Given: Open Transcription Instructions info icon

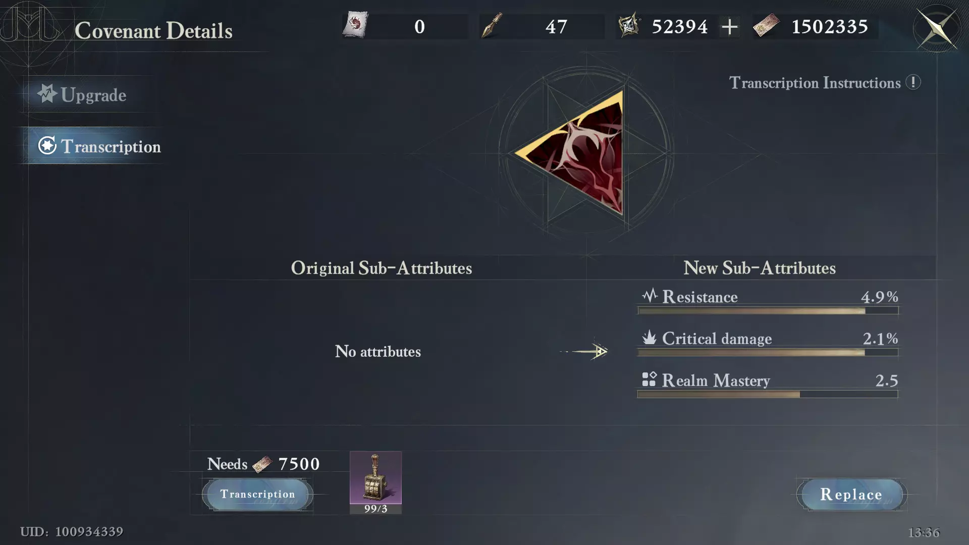Looking at the screenshot, I should [913, 82].
